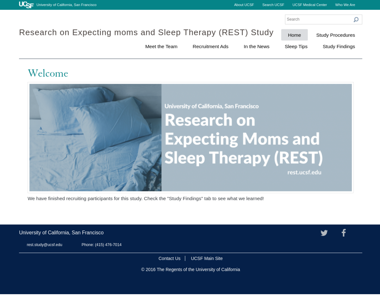Open Meet the Team page
This screenshot has height=304, width=380.
161,47
